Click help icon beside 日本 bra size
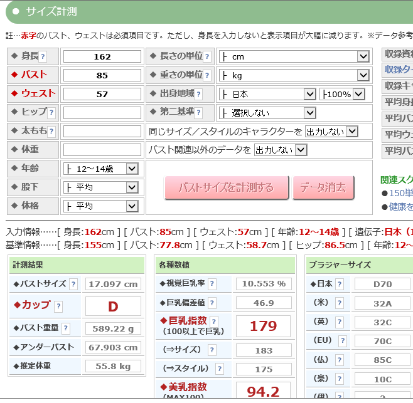Screen dimensions: 413x403 [x=340, y=284]
